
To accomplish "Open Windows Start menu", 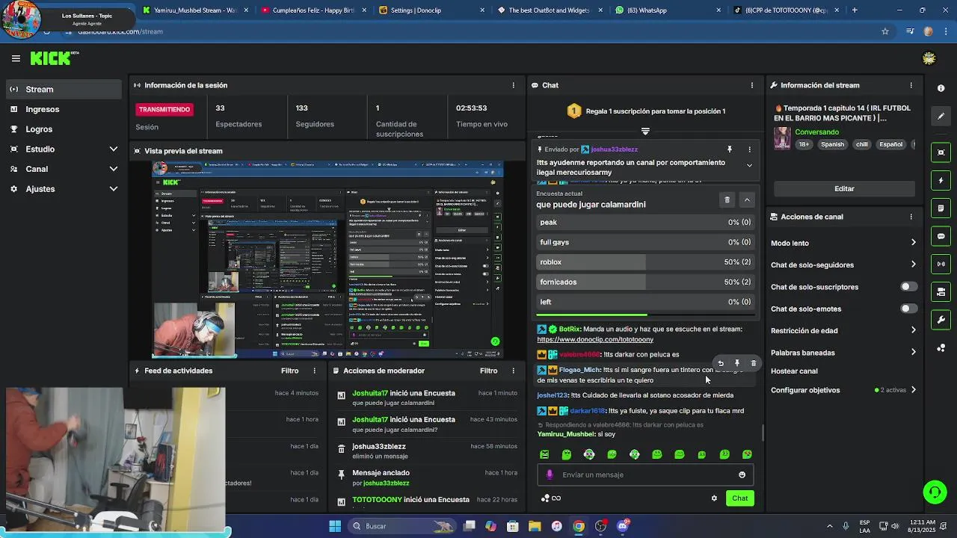I will (x=335, y=526).
